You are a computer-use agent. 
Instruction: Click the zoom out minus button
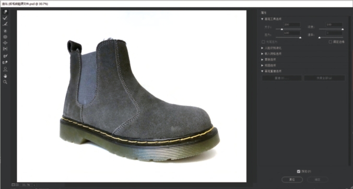13,185
